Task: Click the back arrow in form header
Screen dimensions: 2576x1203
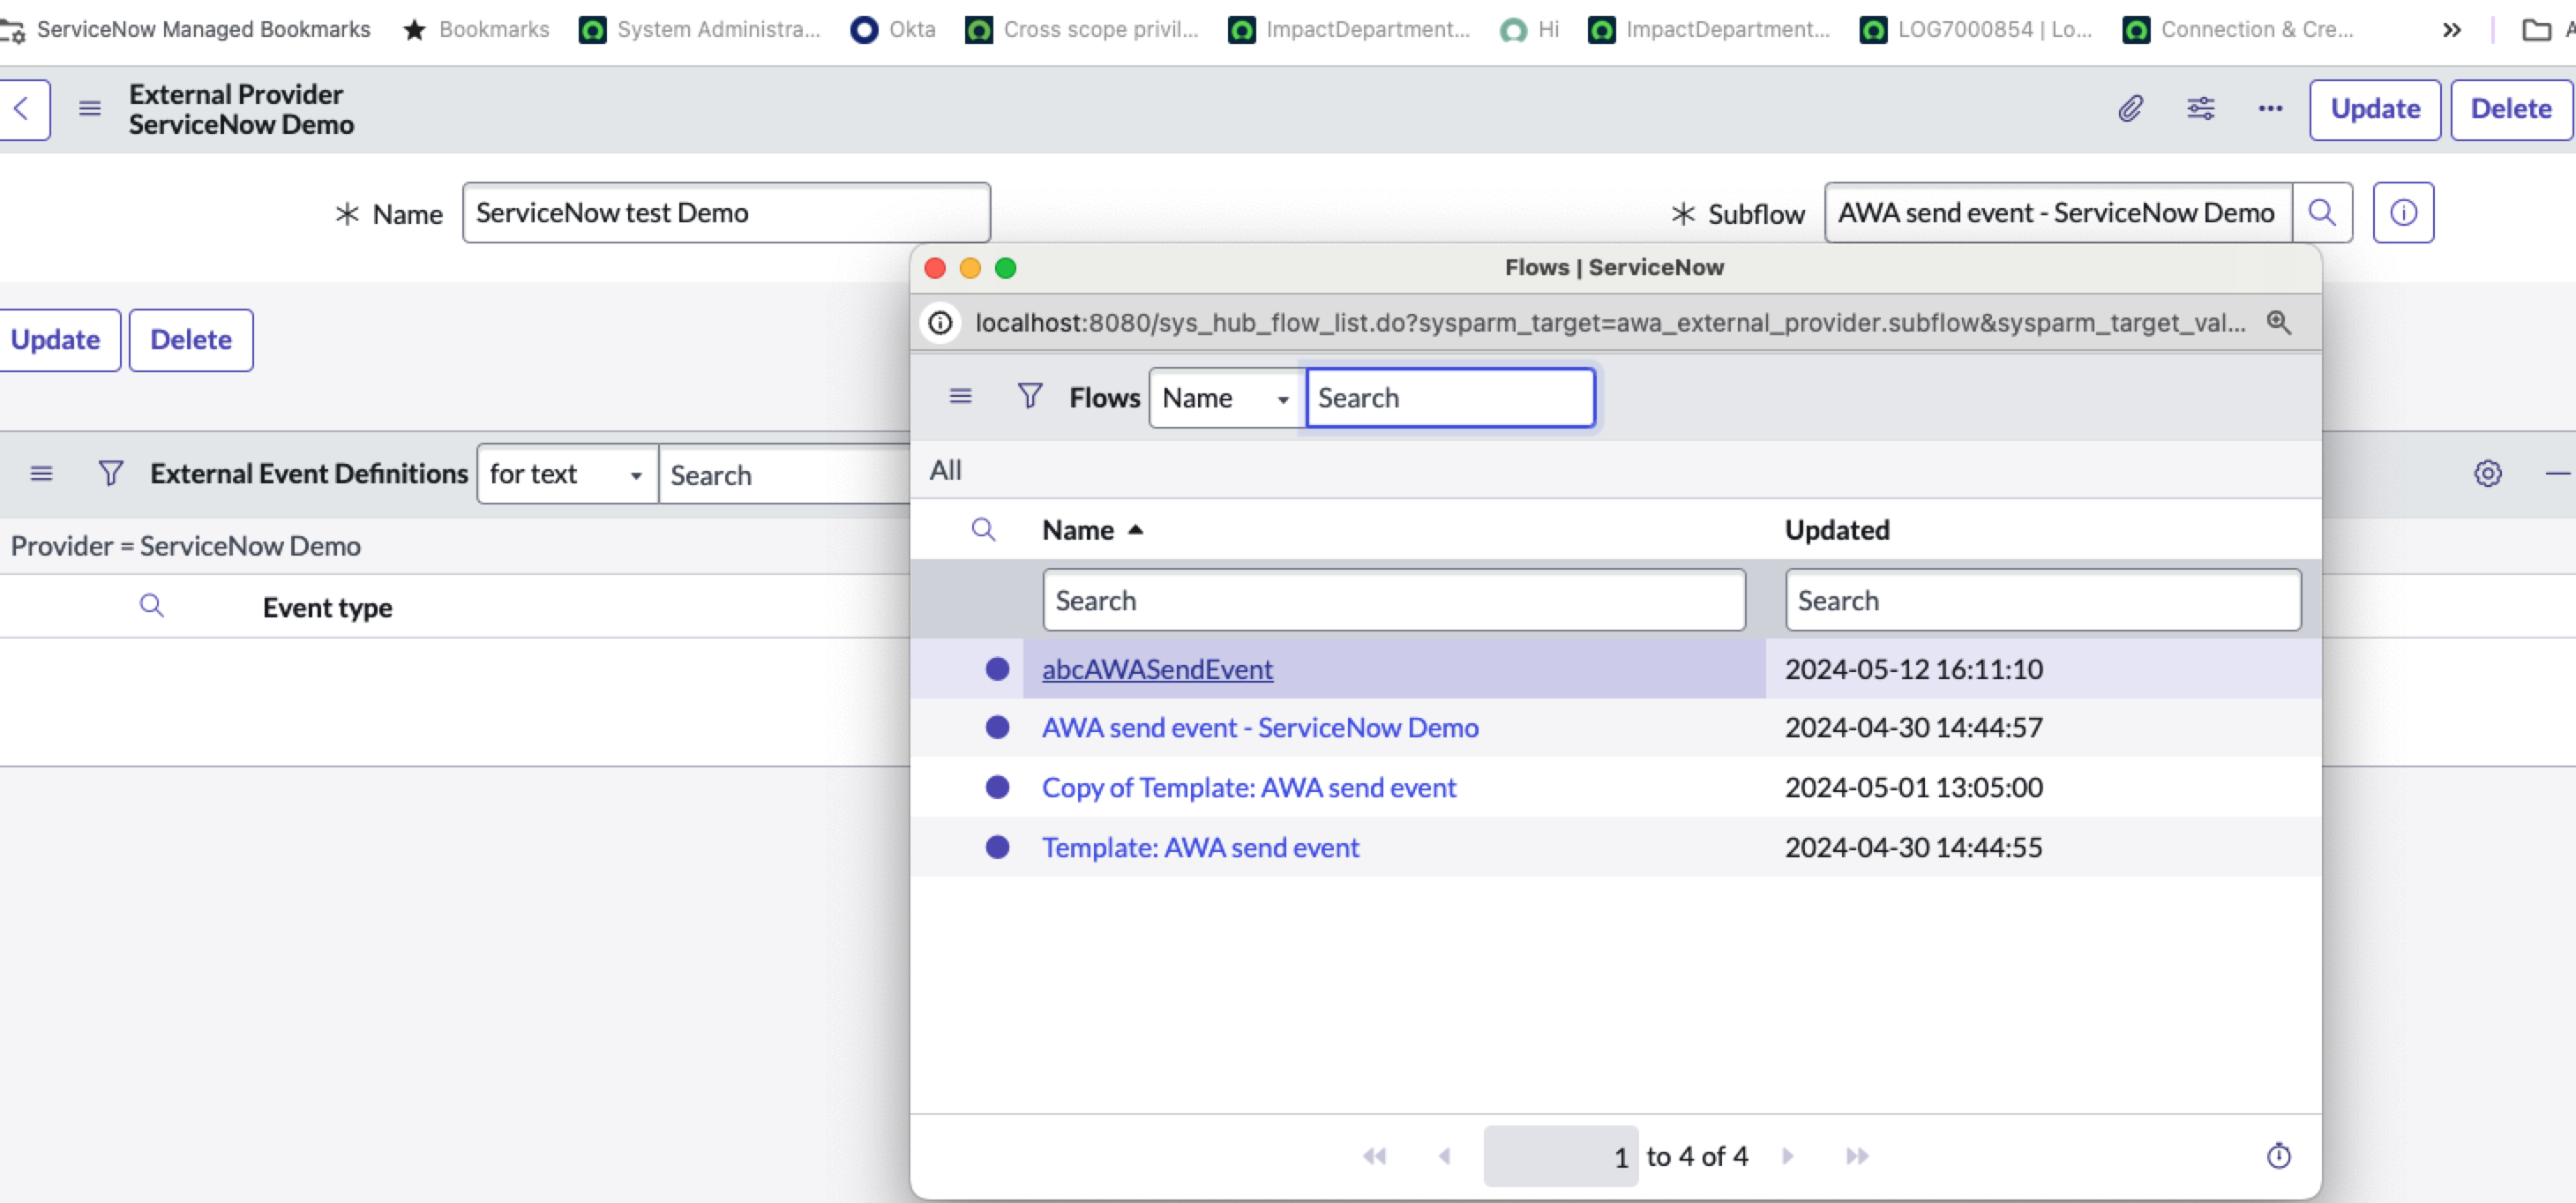Action: pyautogui.click(x=20, y=109)
